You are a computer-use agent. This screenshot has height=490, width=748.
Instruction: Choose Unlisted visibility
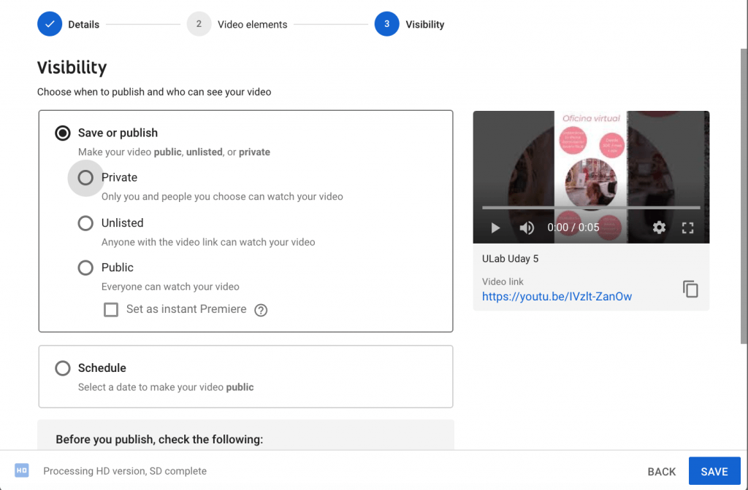85,223
